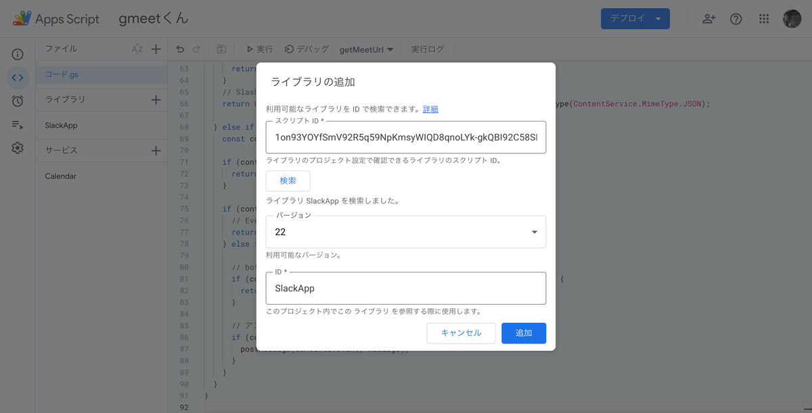Click the 検索 lookup button
This screenshot has height=413, width=812.
[x=288, y=180]
